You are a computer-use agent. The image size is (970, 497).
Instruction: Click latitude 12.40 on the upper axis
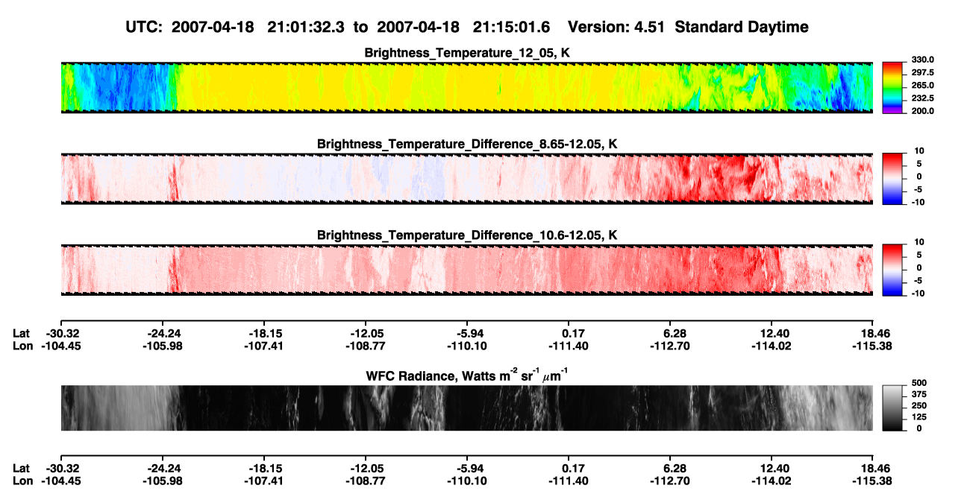(775, 333)
